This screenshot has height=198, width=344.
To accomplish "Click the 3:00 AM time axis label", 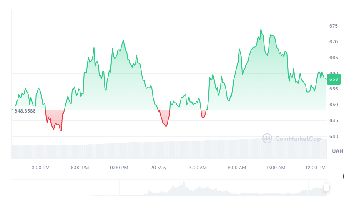I will (198, 168).
